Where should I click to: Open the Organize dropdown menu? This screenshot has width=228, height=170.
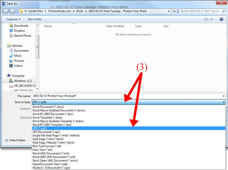[x=13, y=19]
